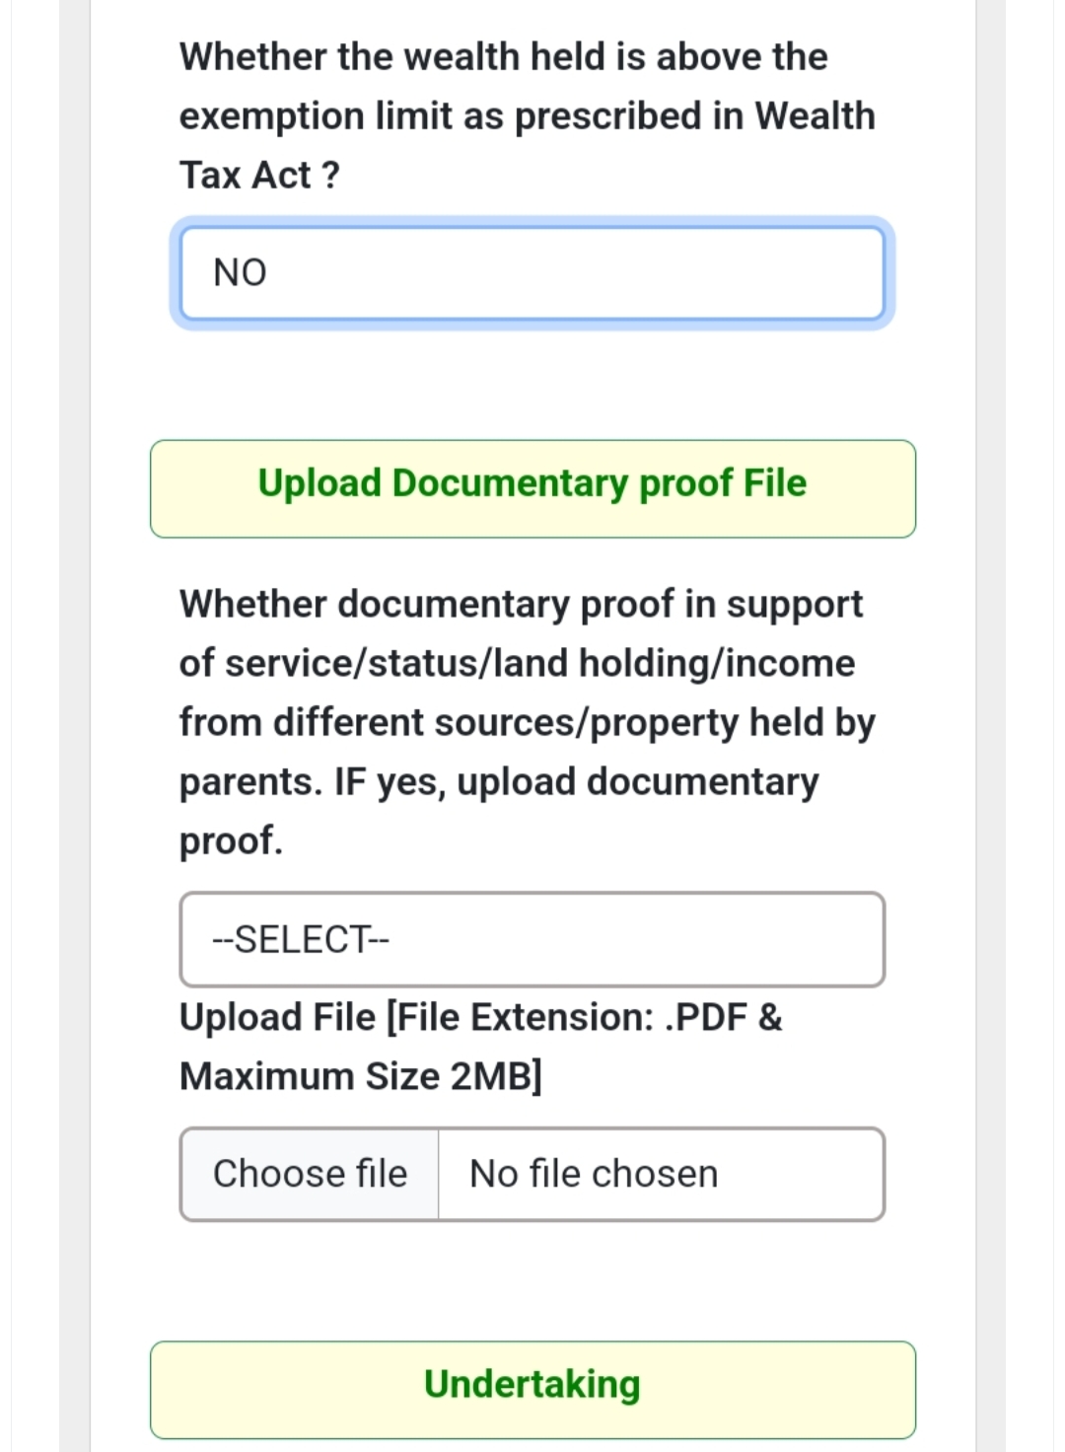
Task: Click the word 'proof.' ending the question
Action: [231, 840]
